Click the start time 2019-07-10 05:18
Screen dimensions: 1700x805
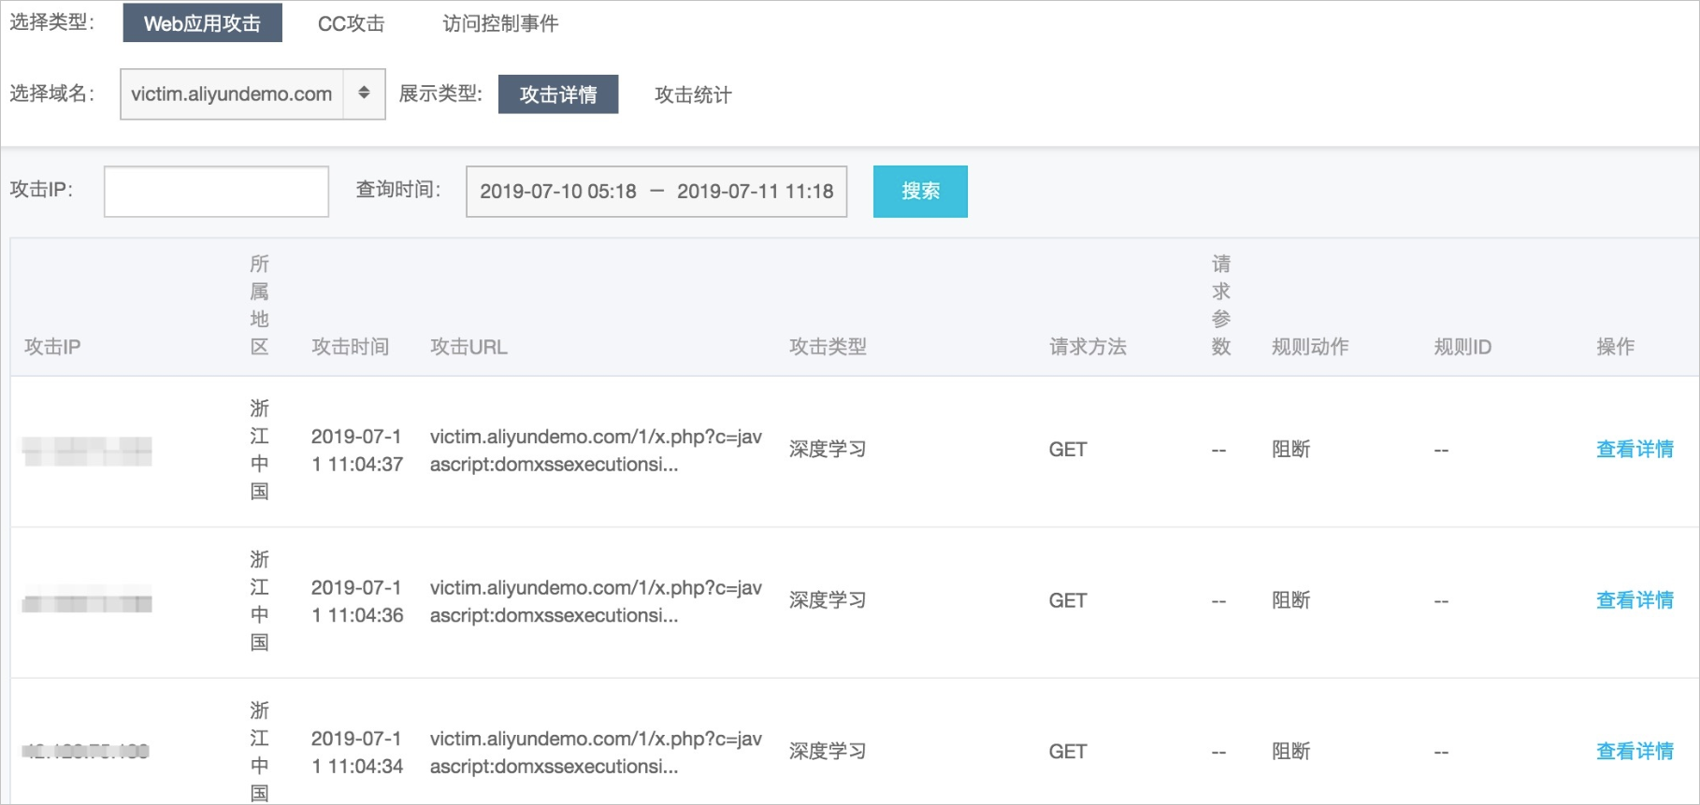pyautogui.click(x=557, y=192)
